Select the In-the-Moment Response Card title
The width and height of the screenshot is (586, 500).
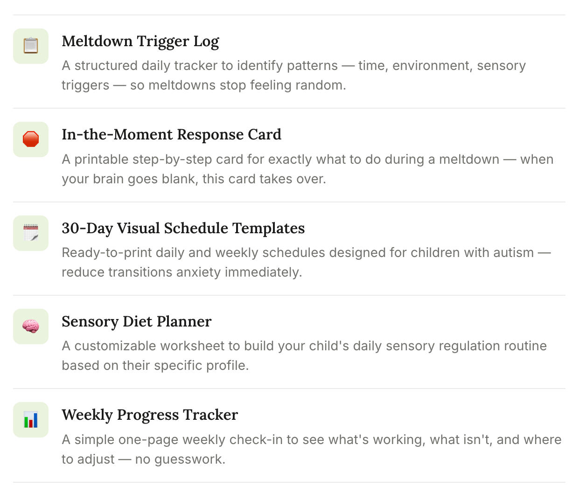point(171,134)
